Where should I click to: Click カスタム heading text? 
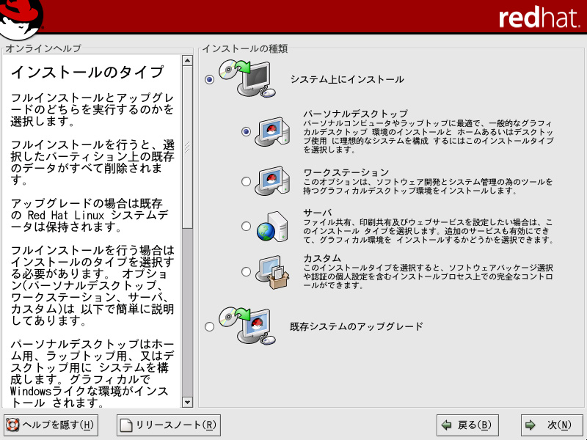[322, 258]
